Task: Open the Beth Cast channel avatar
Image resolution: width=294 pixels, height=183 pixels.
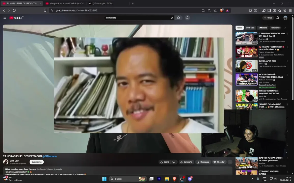Action: 6,162
